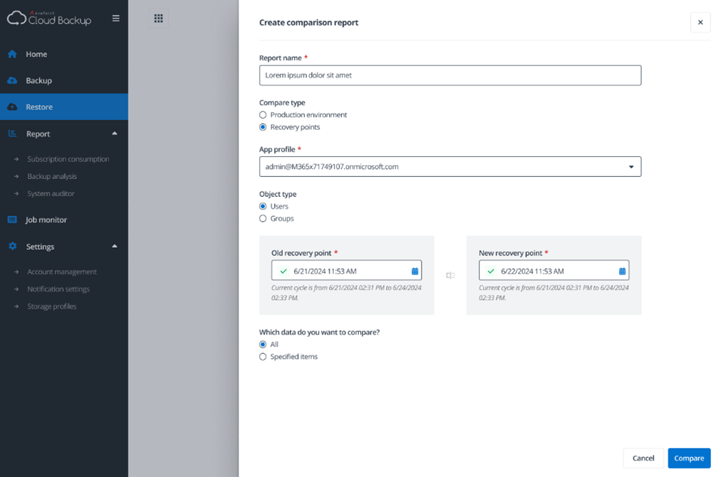Image resolution: width=728 pixels, height=477 pixels.
Task: Click the Report name input field
Action: (x=450, y=75)
